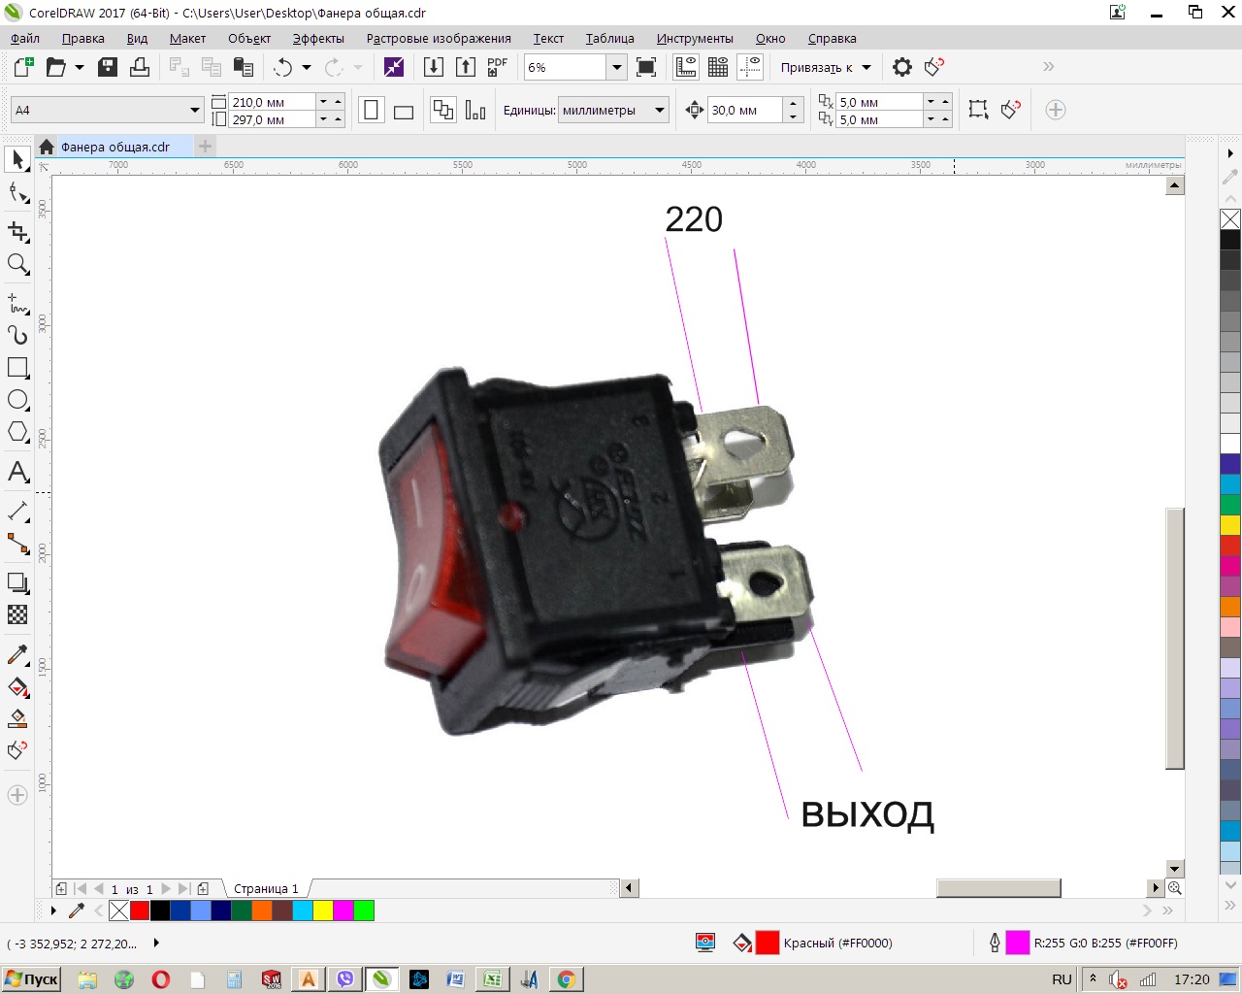Pick cyan swatch in document palette

[x=303, y=911]
